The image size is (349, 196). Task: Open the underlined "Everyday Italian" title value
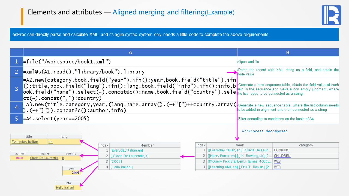click(25, 142)
